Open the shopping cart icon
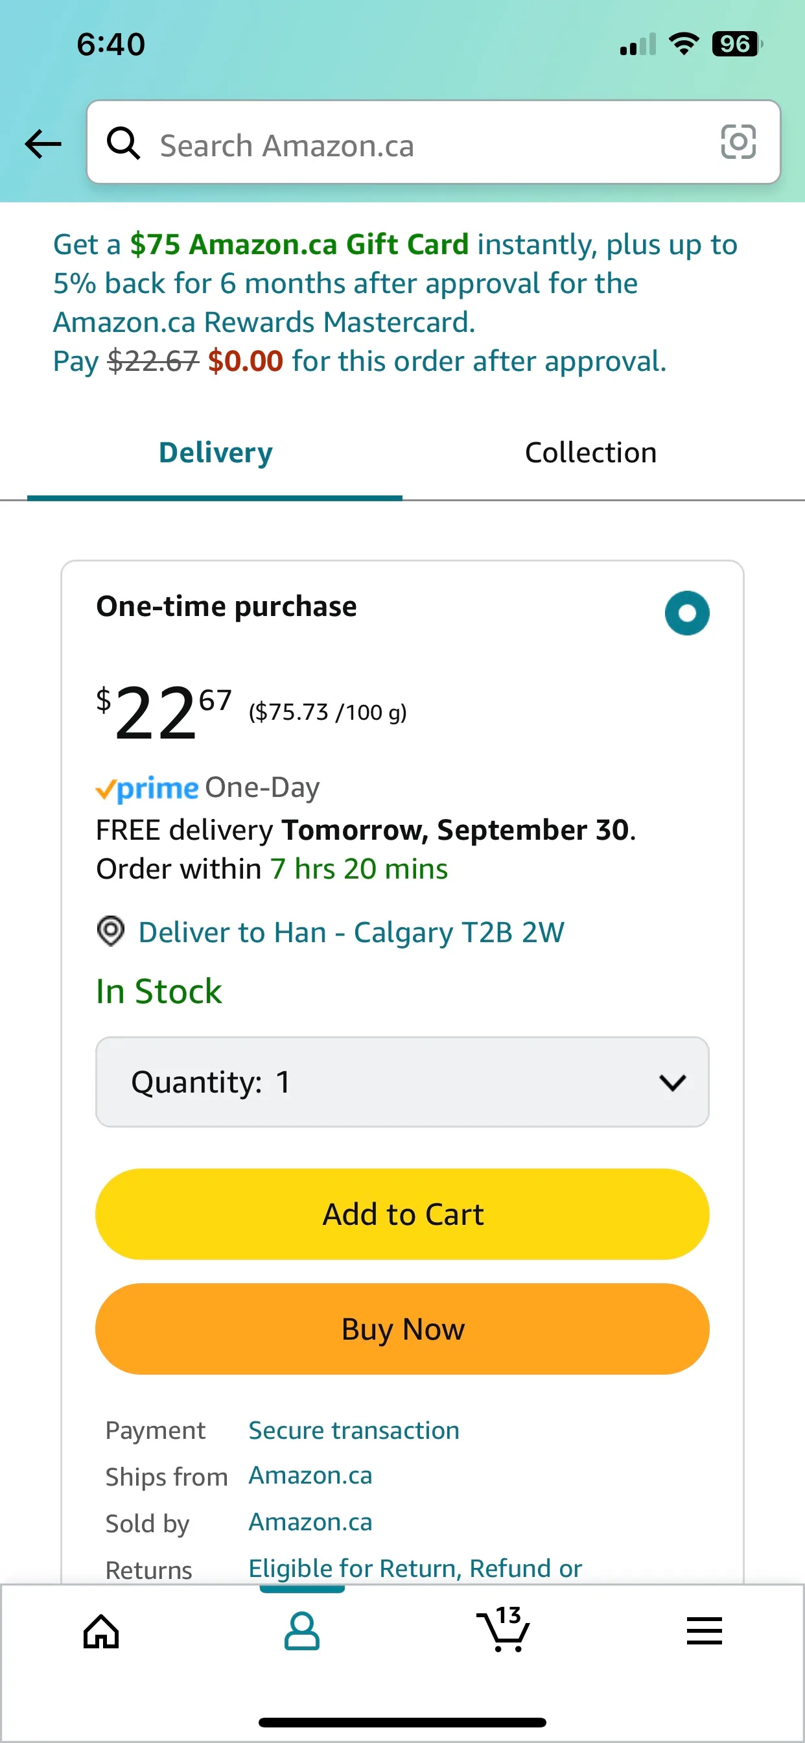The height and width of the screenshot is (1743, 805). pyautogui.click(x=504, y=1631)
